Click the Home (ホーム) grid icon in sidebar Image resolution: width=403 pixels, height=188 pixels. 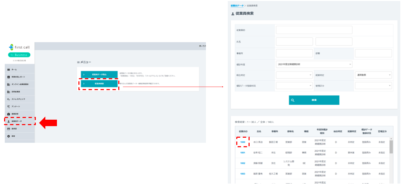[8, 69]
